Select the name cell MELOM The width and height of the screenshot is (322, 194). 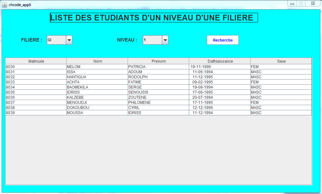point(97,67)
